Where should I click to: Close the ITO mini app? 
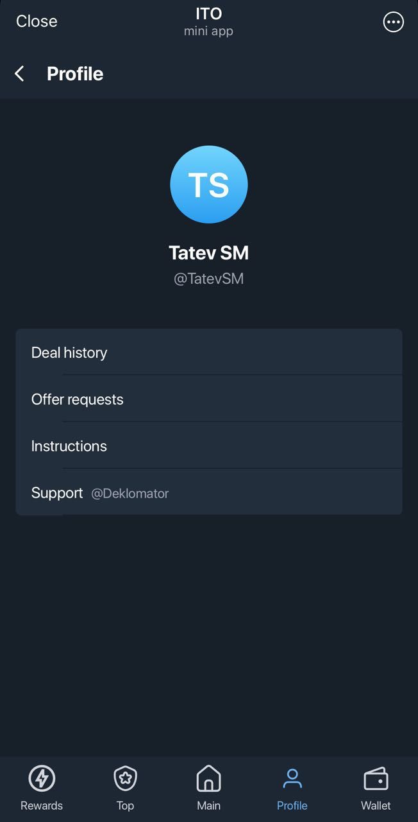tap(36, 21)
